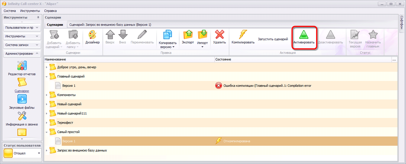Screen dimensions: 406x164
Task: Click the Rename (Переименовать) pencil icon
Action: pyautogui.click(x=142, y=35)
